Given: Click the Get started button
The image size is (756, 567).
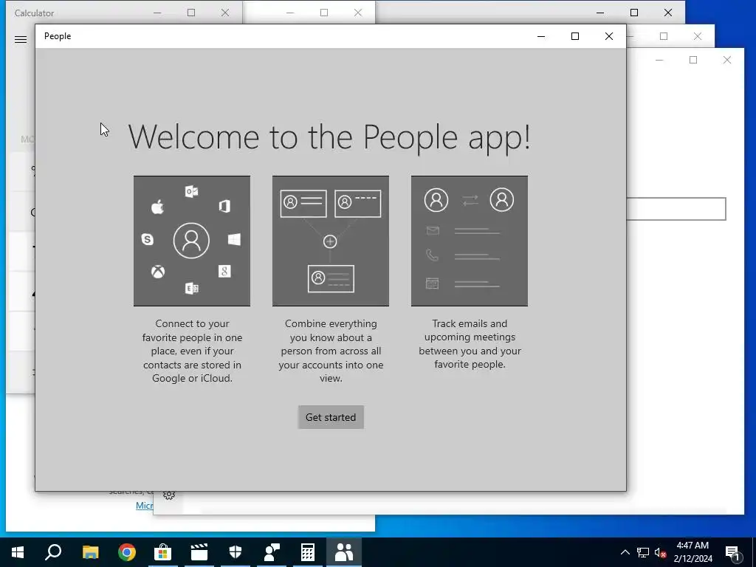Looking at the screenshot, I should click(x=331, y=417).
